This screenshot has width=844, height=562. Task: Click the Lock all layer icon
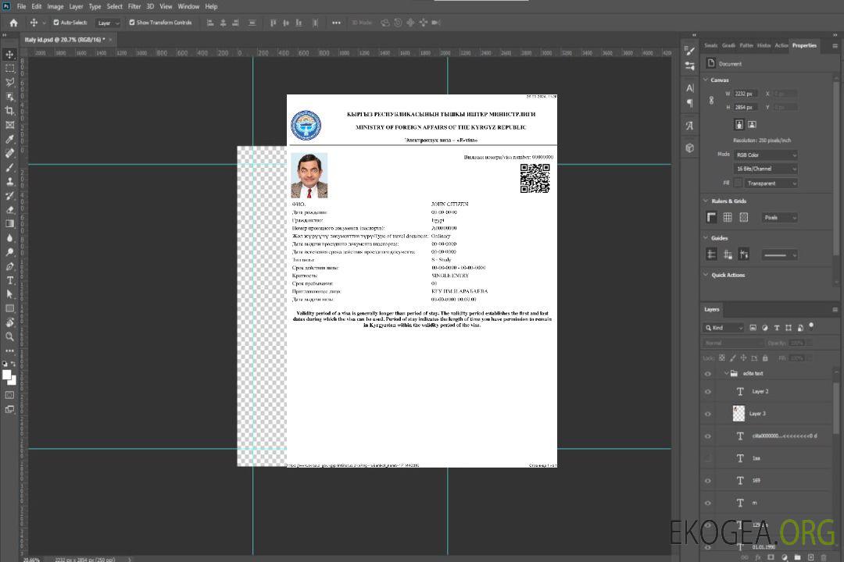765,357
